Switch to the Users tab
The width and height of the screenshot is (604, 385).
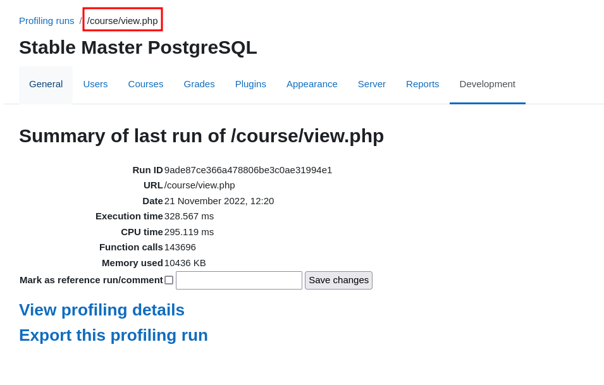point(96,84)
